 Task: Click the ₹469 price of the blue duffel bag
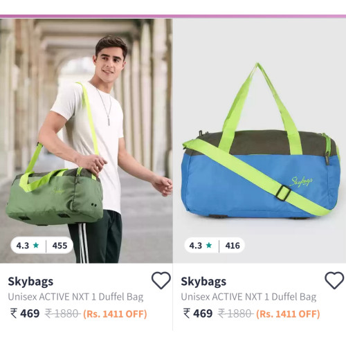click(198, 313)
